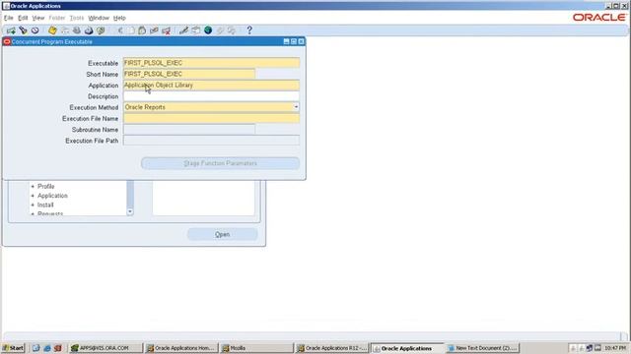
Task: Click the Open button in Navigator window
Action: coord(222,234)
